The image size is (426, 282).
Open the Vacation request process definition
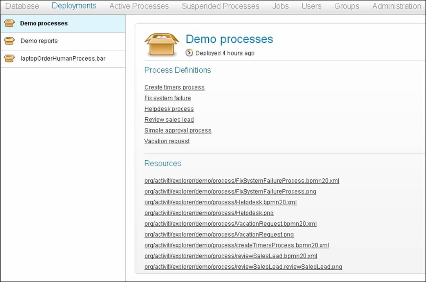(x=167, y=141)
